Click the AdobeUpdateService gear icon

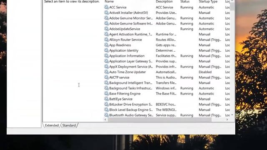click(x=106, y=29)
